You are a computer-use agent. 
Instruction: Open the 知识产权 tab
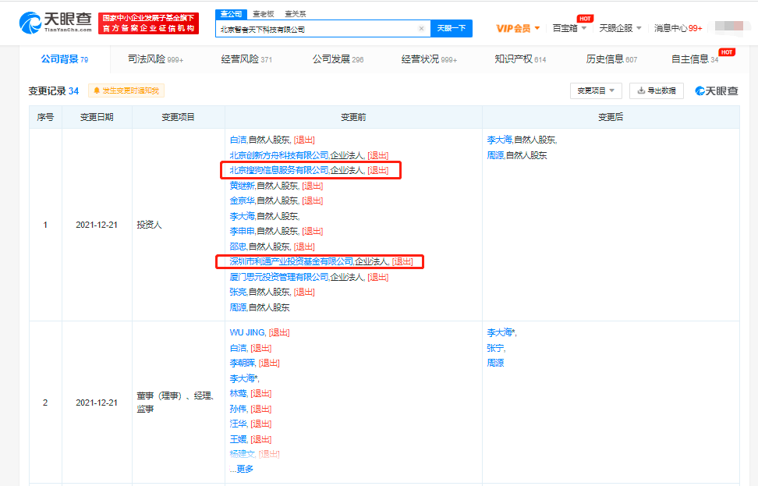point(520,59)
